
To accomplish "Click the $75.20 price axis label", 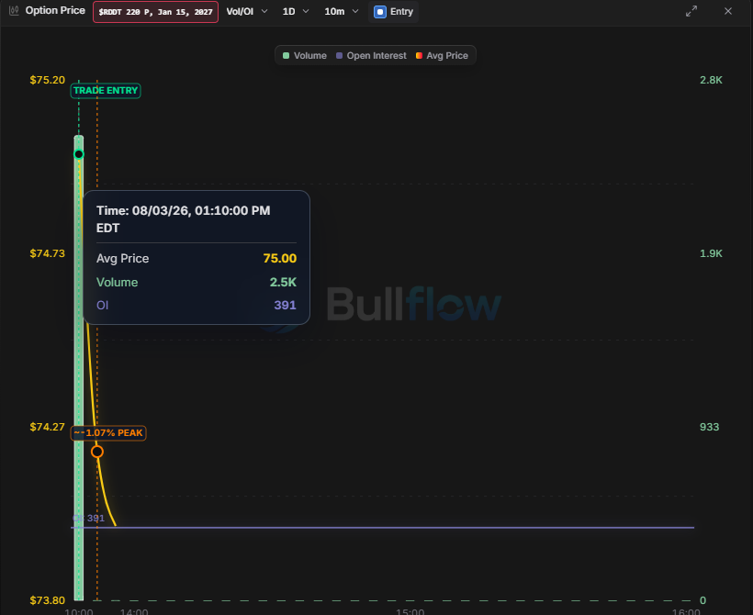I will [x=47, y=80].
